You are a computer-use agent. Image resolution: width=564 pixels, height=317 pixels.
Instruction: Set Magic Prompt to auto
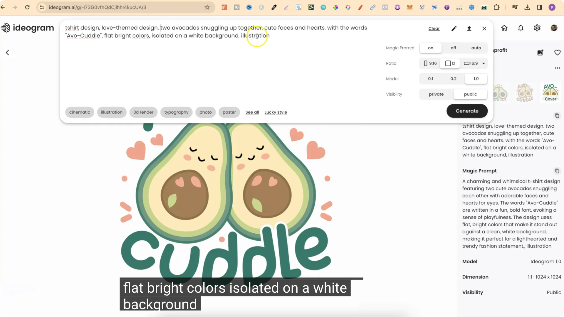[x=476, y=48]
